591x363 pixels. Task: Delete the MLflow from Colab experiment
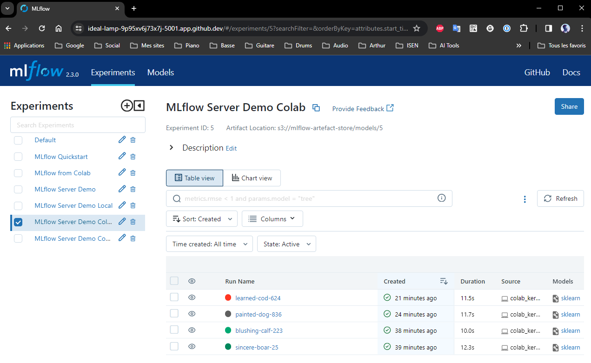tap(133, 173)
